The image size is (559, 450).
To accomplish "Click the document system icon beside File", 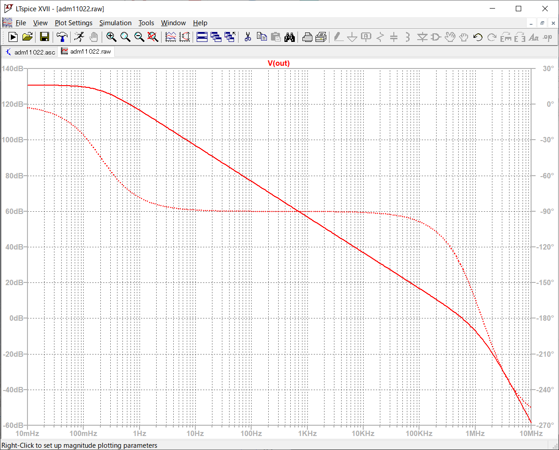I will (x=7, y=23).
